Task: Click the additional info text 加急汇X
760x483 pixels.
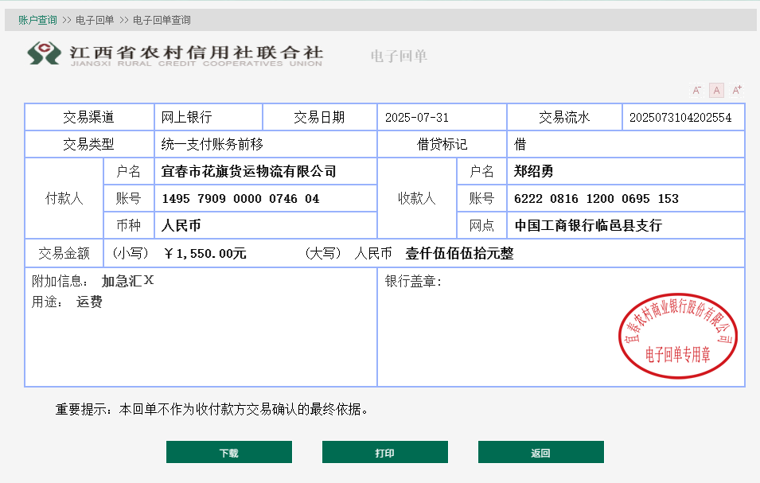Action: (127, 281)
